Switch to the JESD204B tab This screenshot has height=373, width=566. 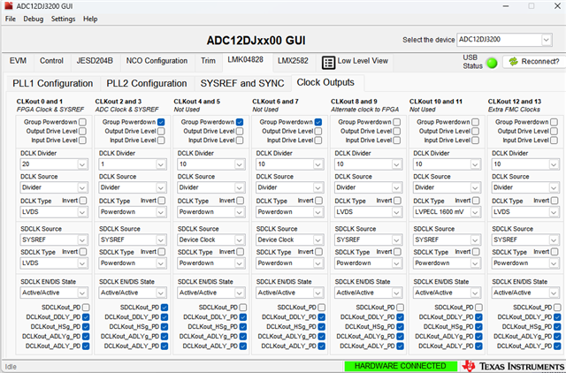(95, 61)
